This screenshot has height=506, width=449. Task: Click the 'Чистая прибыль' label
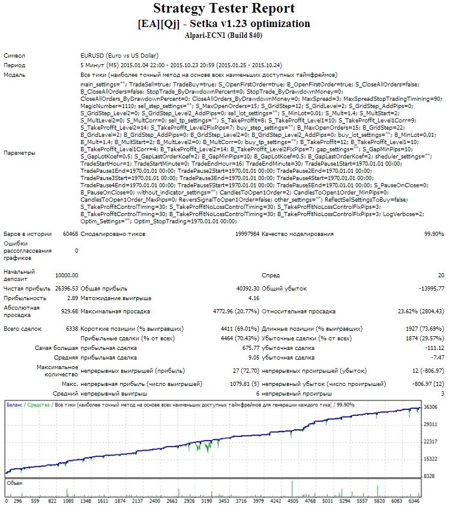[27, 289]
